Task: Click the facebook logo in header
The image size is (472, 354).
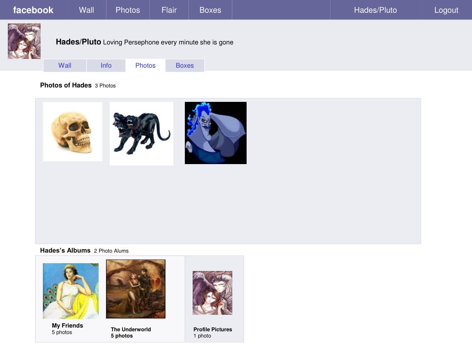Action: click(33, 10)
